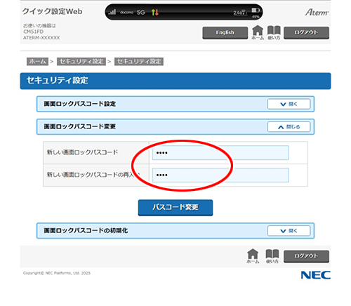Click the クイック設定Web title text
Viewport: 351px width, 306px height.
click(x=53, y=11)
